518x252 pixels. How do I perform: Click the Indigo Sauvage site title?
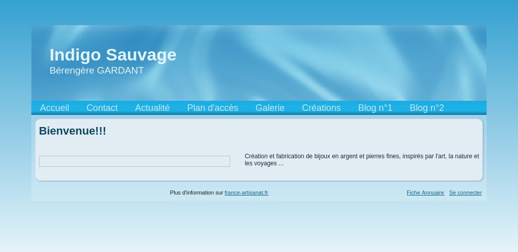tap(113, 55)
